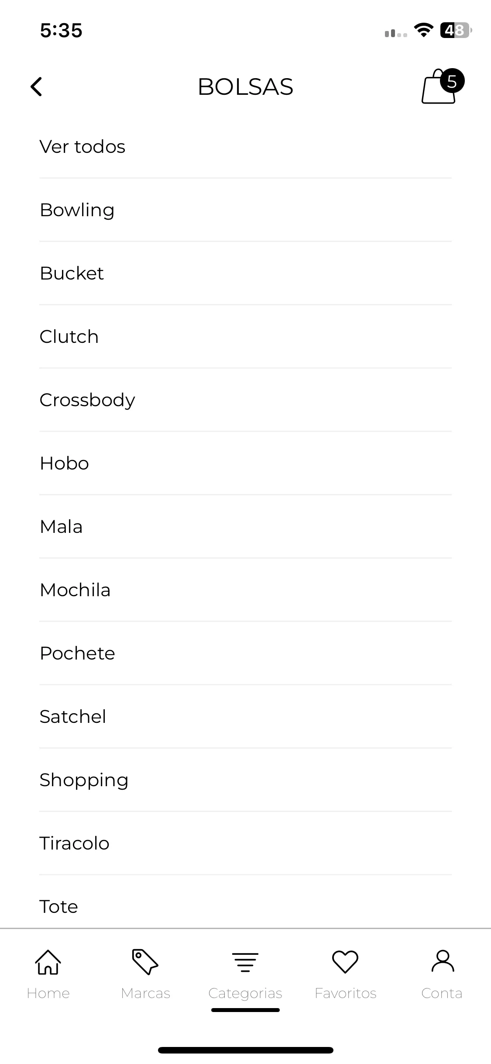Choose the Tiracolo category
Screen dimensions: 491x1064
pyautogui.click(x=245, y=843)
